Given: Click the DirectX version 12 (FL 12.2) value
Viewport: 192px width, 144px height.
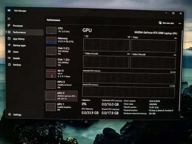Looking at the screenshot, I should click(x=154, y=107).
